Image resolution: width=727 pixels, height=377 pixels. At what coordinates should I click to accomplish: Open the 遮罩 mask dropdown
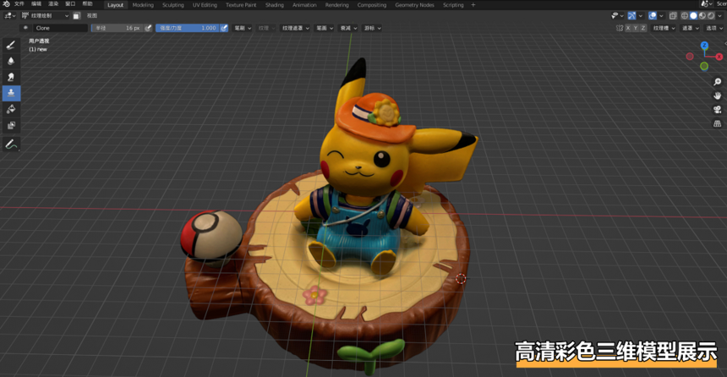click(x=690, y=28)
